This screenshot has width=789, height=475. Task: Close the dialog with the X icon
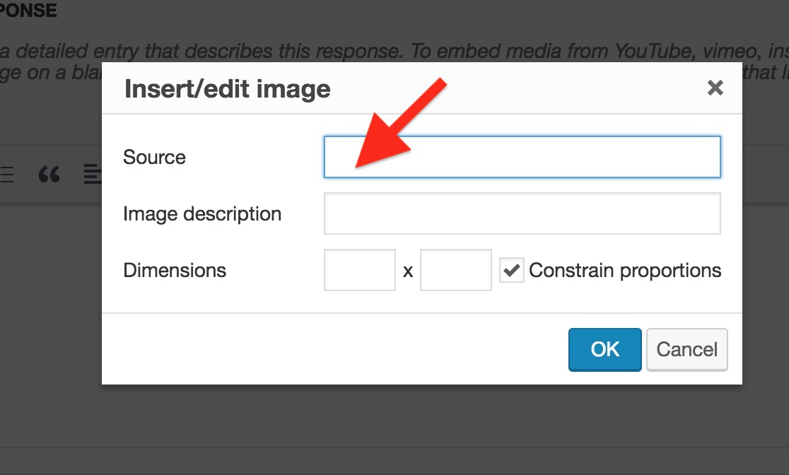pyautogui.click(x=715, y=88)
